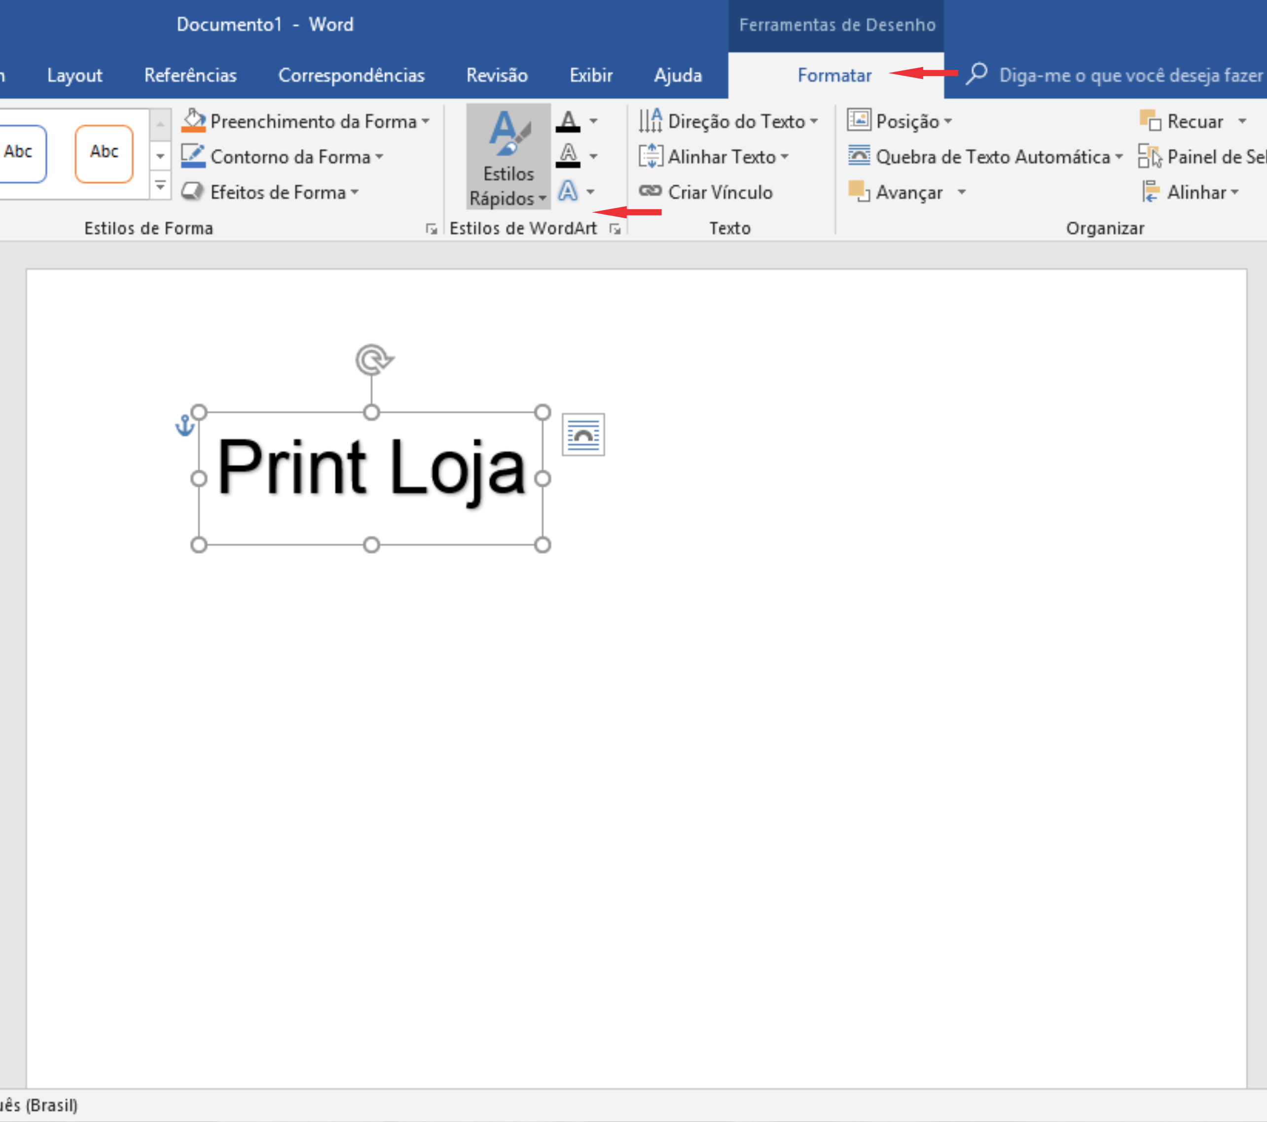Click the Contorno da Forma pencil icon
Screen dimensions: 1267x1122
(x=193, y=156)
